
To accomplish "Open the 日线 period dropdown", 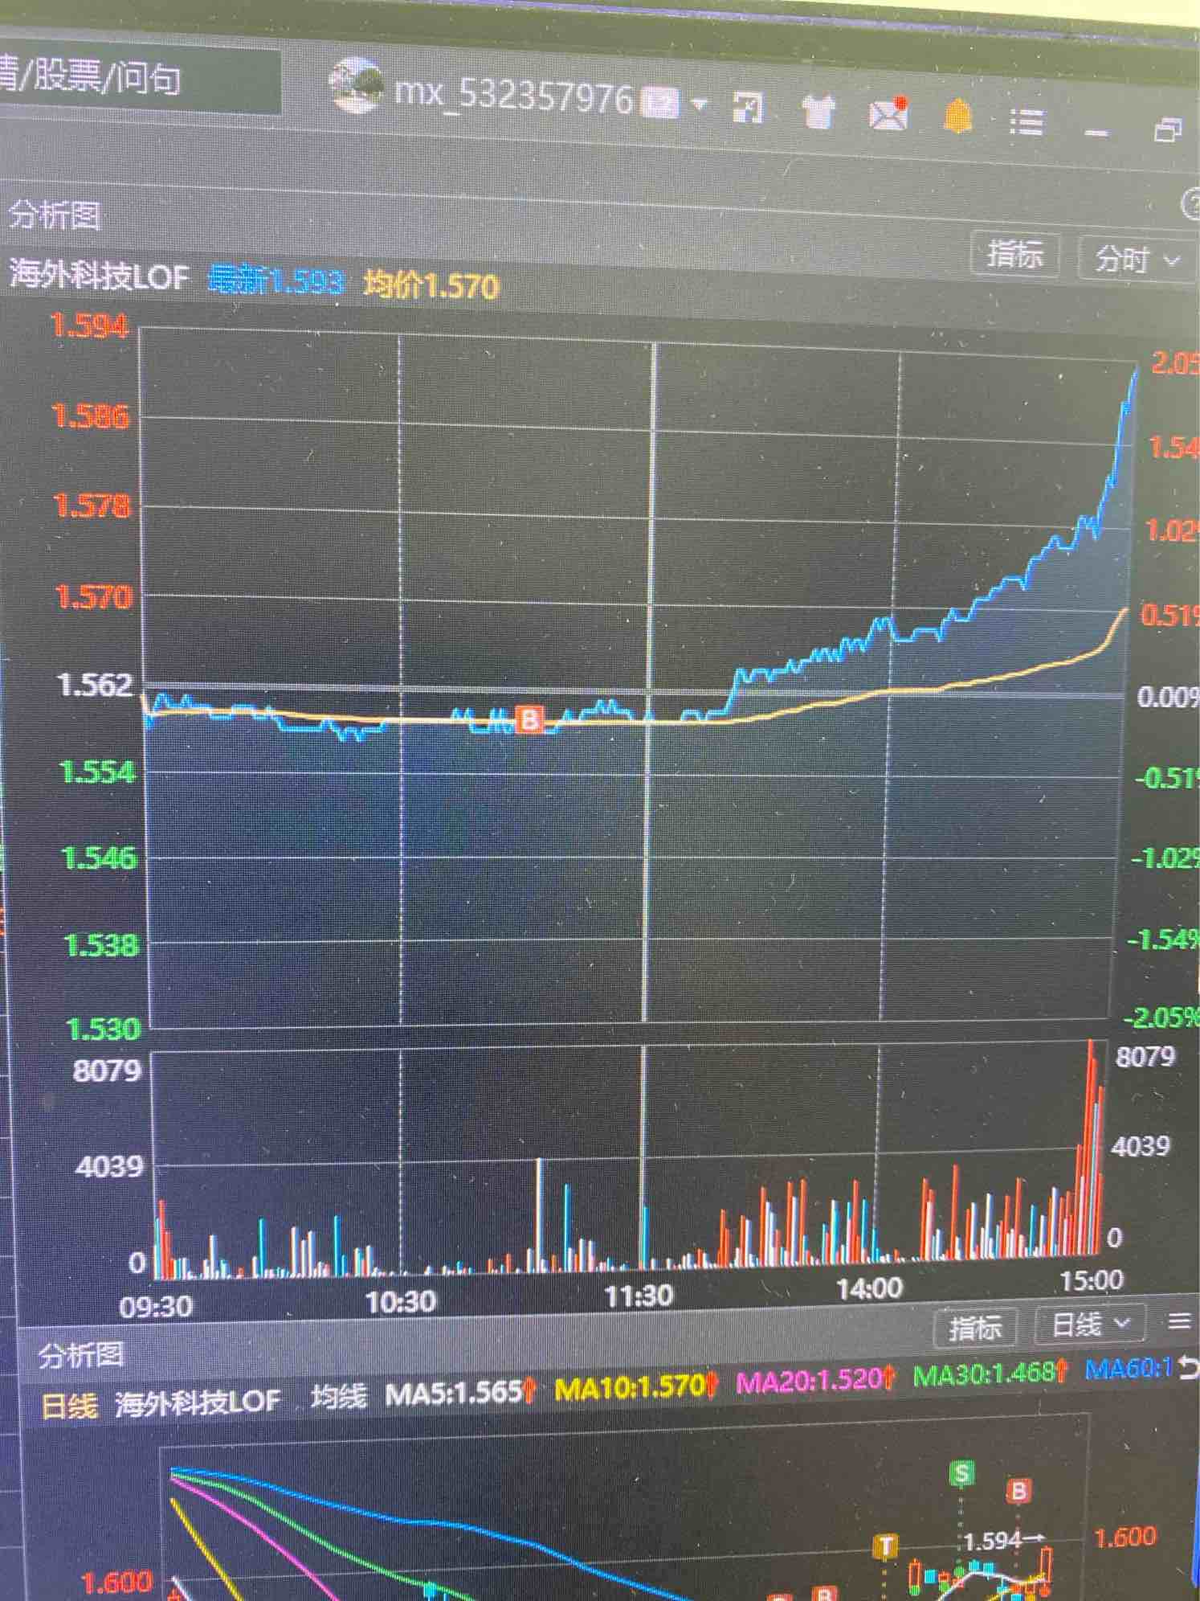I will (1090, 1323).
